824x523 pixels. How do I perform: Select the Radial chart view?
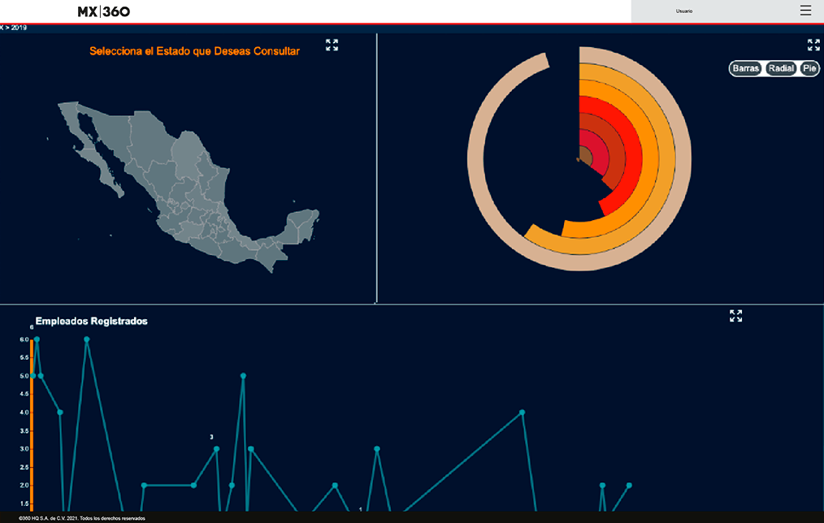click(x=781, y=69)
